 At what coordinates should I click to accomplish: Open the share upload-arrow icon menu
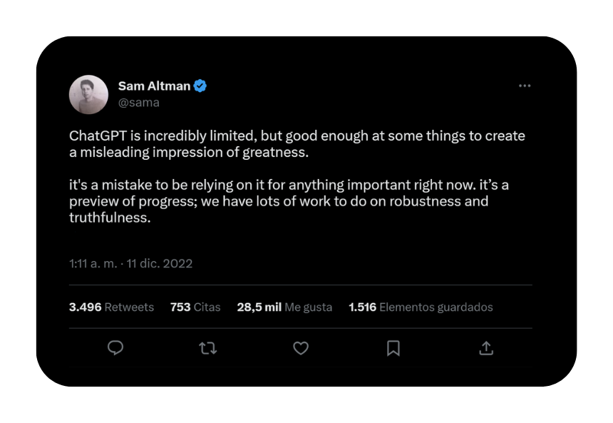486,348
